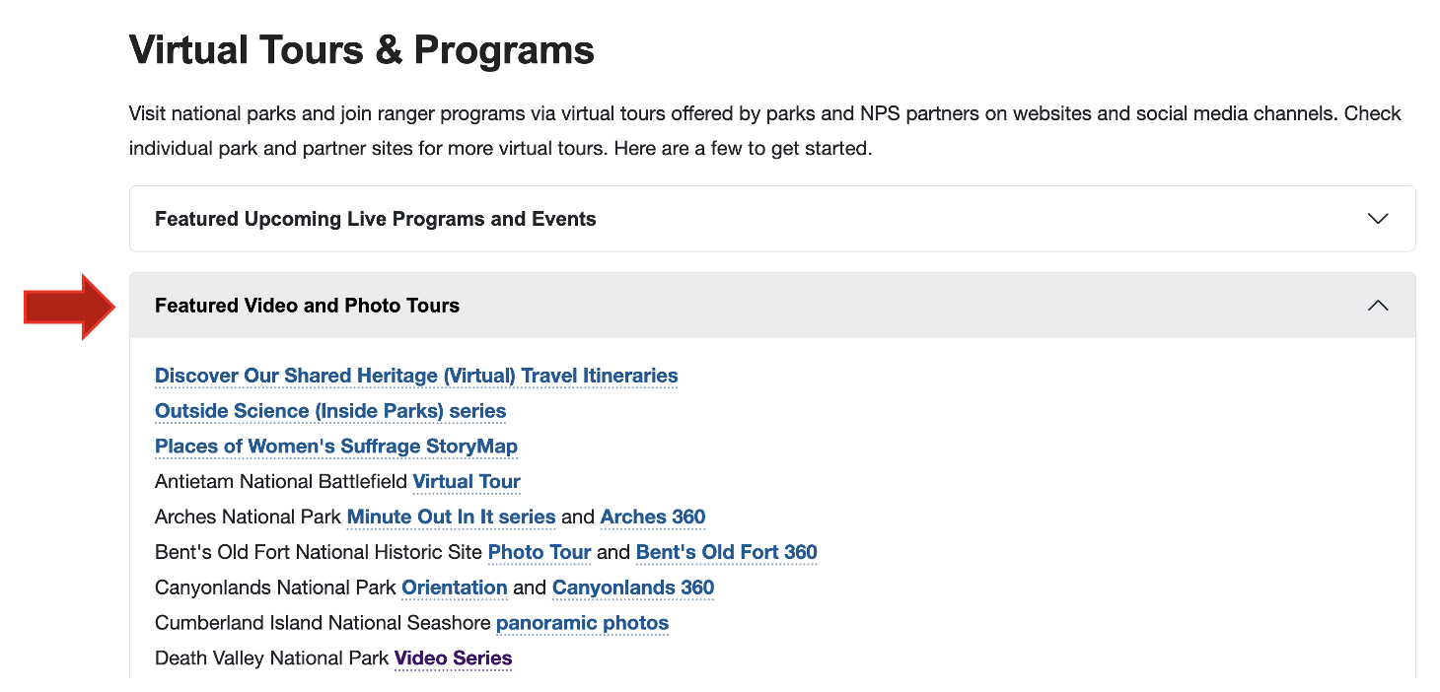Viewport: 1440px width, 692px height.
Task: Visit Places of Women's Suffrage StoryMap
Action: (x=335, y=447)
